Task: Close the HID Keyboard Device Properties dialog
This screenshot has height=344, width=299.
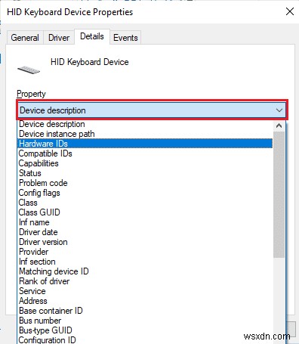Action: coord(290,11)
